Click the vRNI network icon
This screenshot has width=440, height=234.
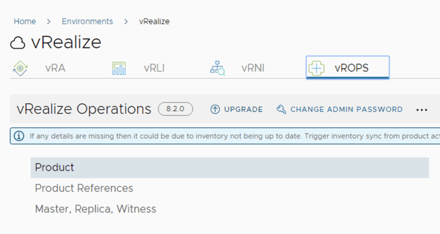click(217, 68)
